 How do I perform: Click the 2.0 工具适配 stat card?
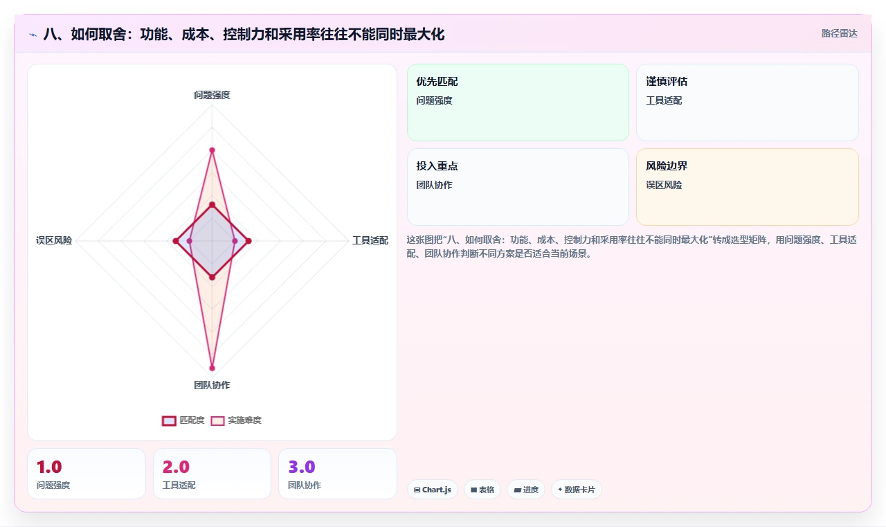(x=212, y=474)
